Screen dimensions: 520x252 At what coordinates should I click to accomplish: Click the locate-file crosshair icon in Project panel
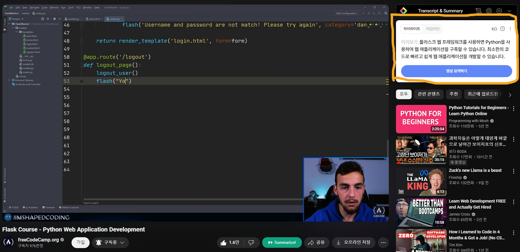[43, 19]
